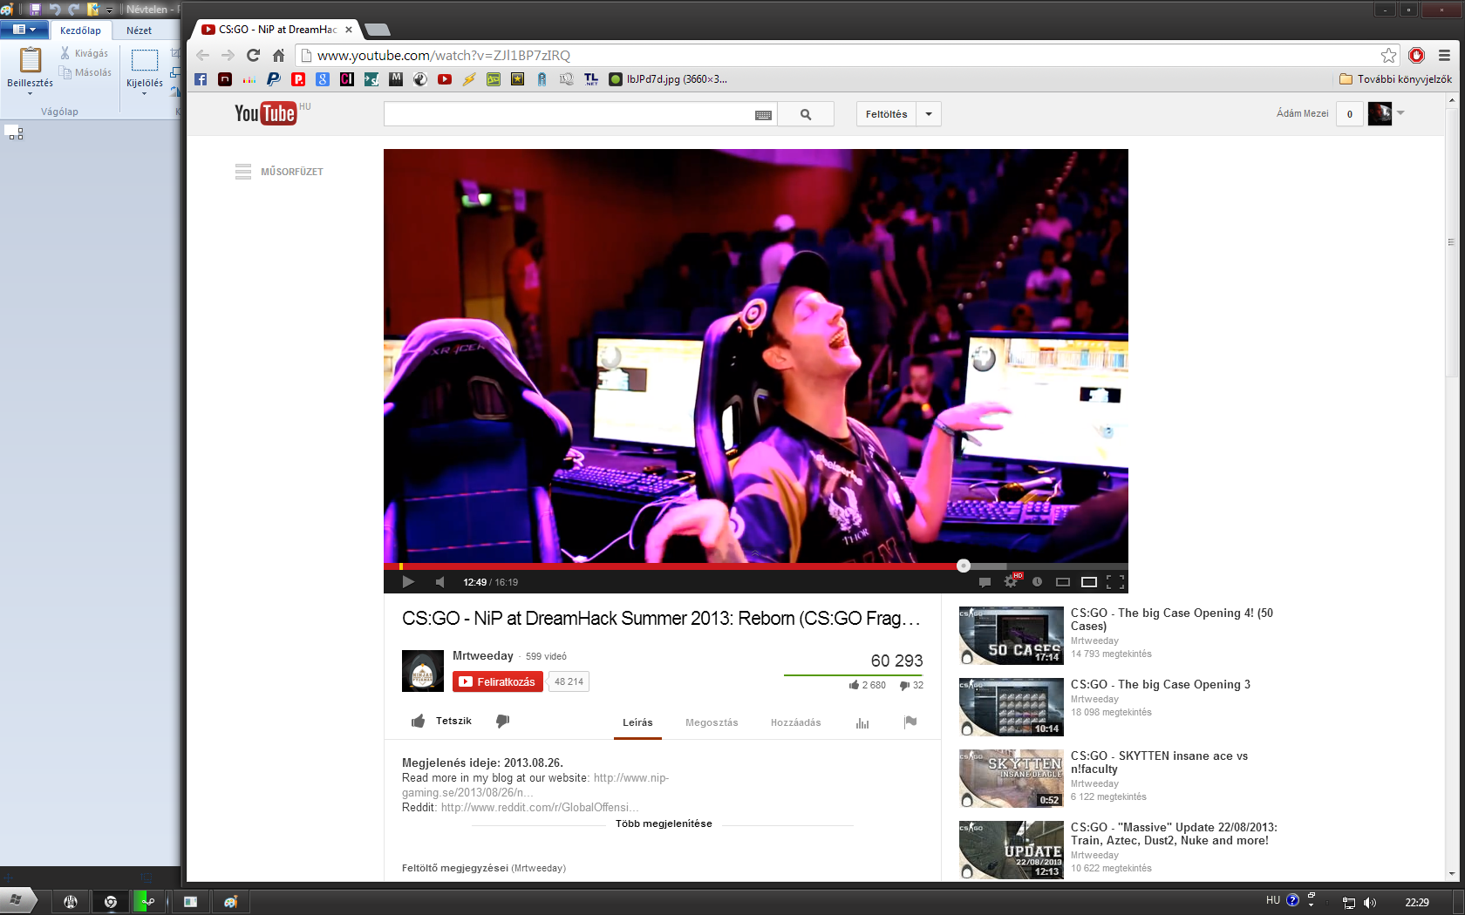
Task: Enter fullscreen mode on the player
Action: point(1114,582)
